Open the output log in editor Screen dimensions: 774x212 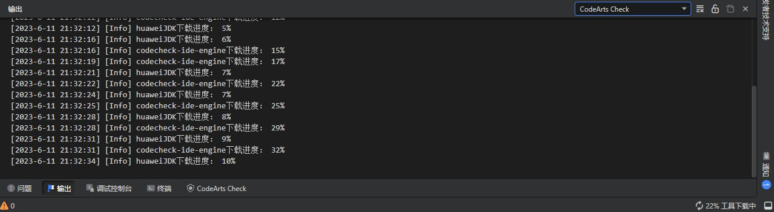tap(730, 9)
